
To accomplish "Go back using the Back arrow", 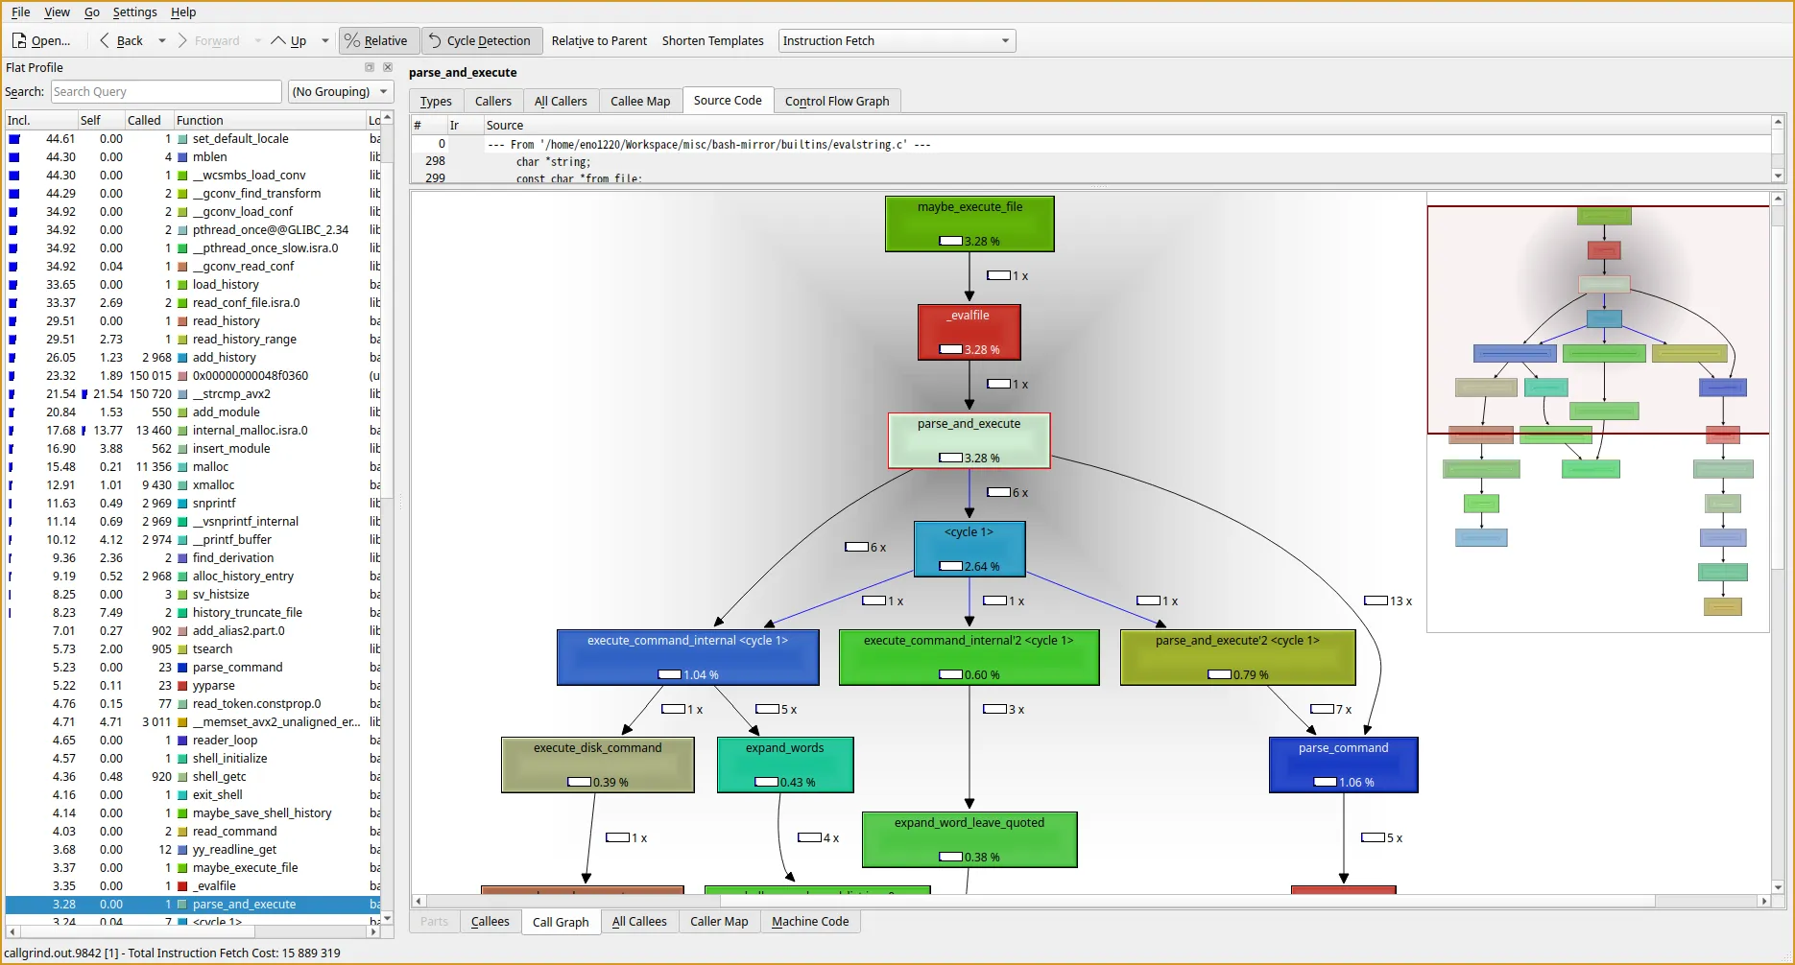I will 106,41.
